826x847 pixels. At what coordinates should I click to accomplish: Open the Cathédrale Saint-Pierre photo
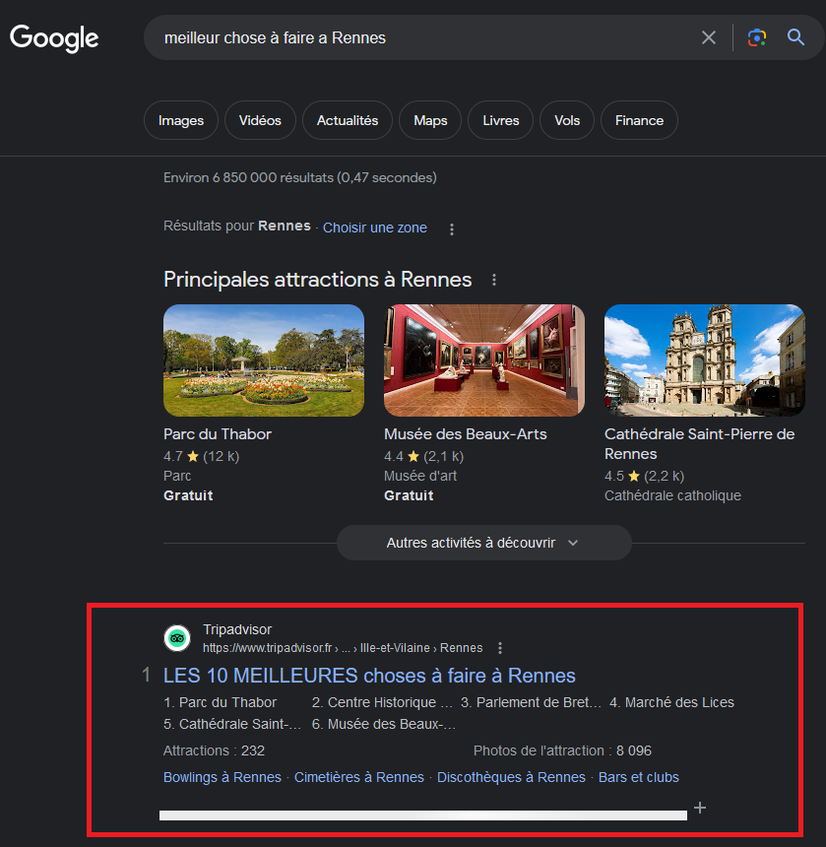coord(705,360)
